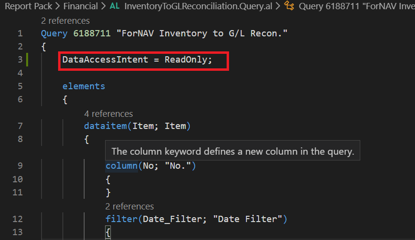Viewport: 415px width, 240px height.
Task: Click the column keyword on line 9
Action: 121,166
